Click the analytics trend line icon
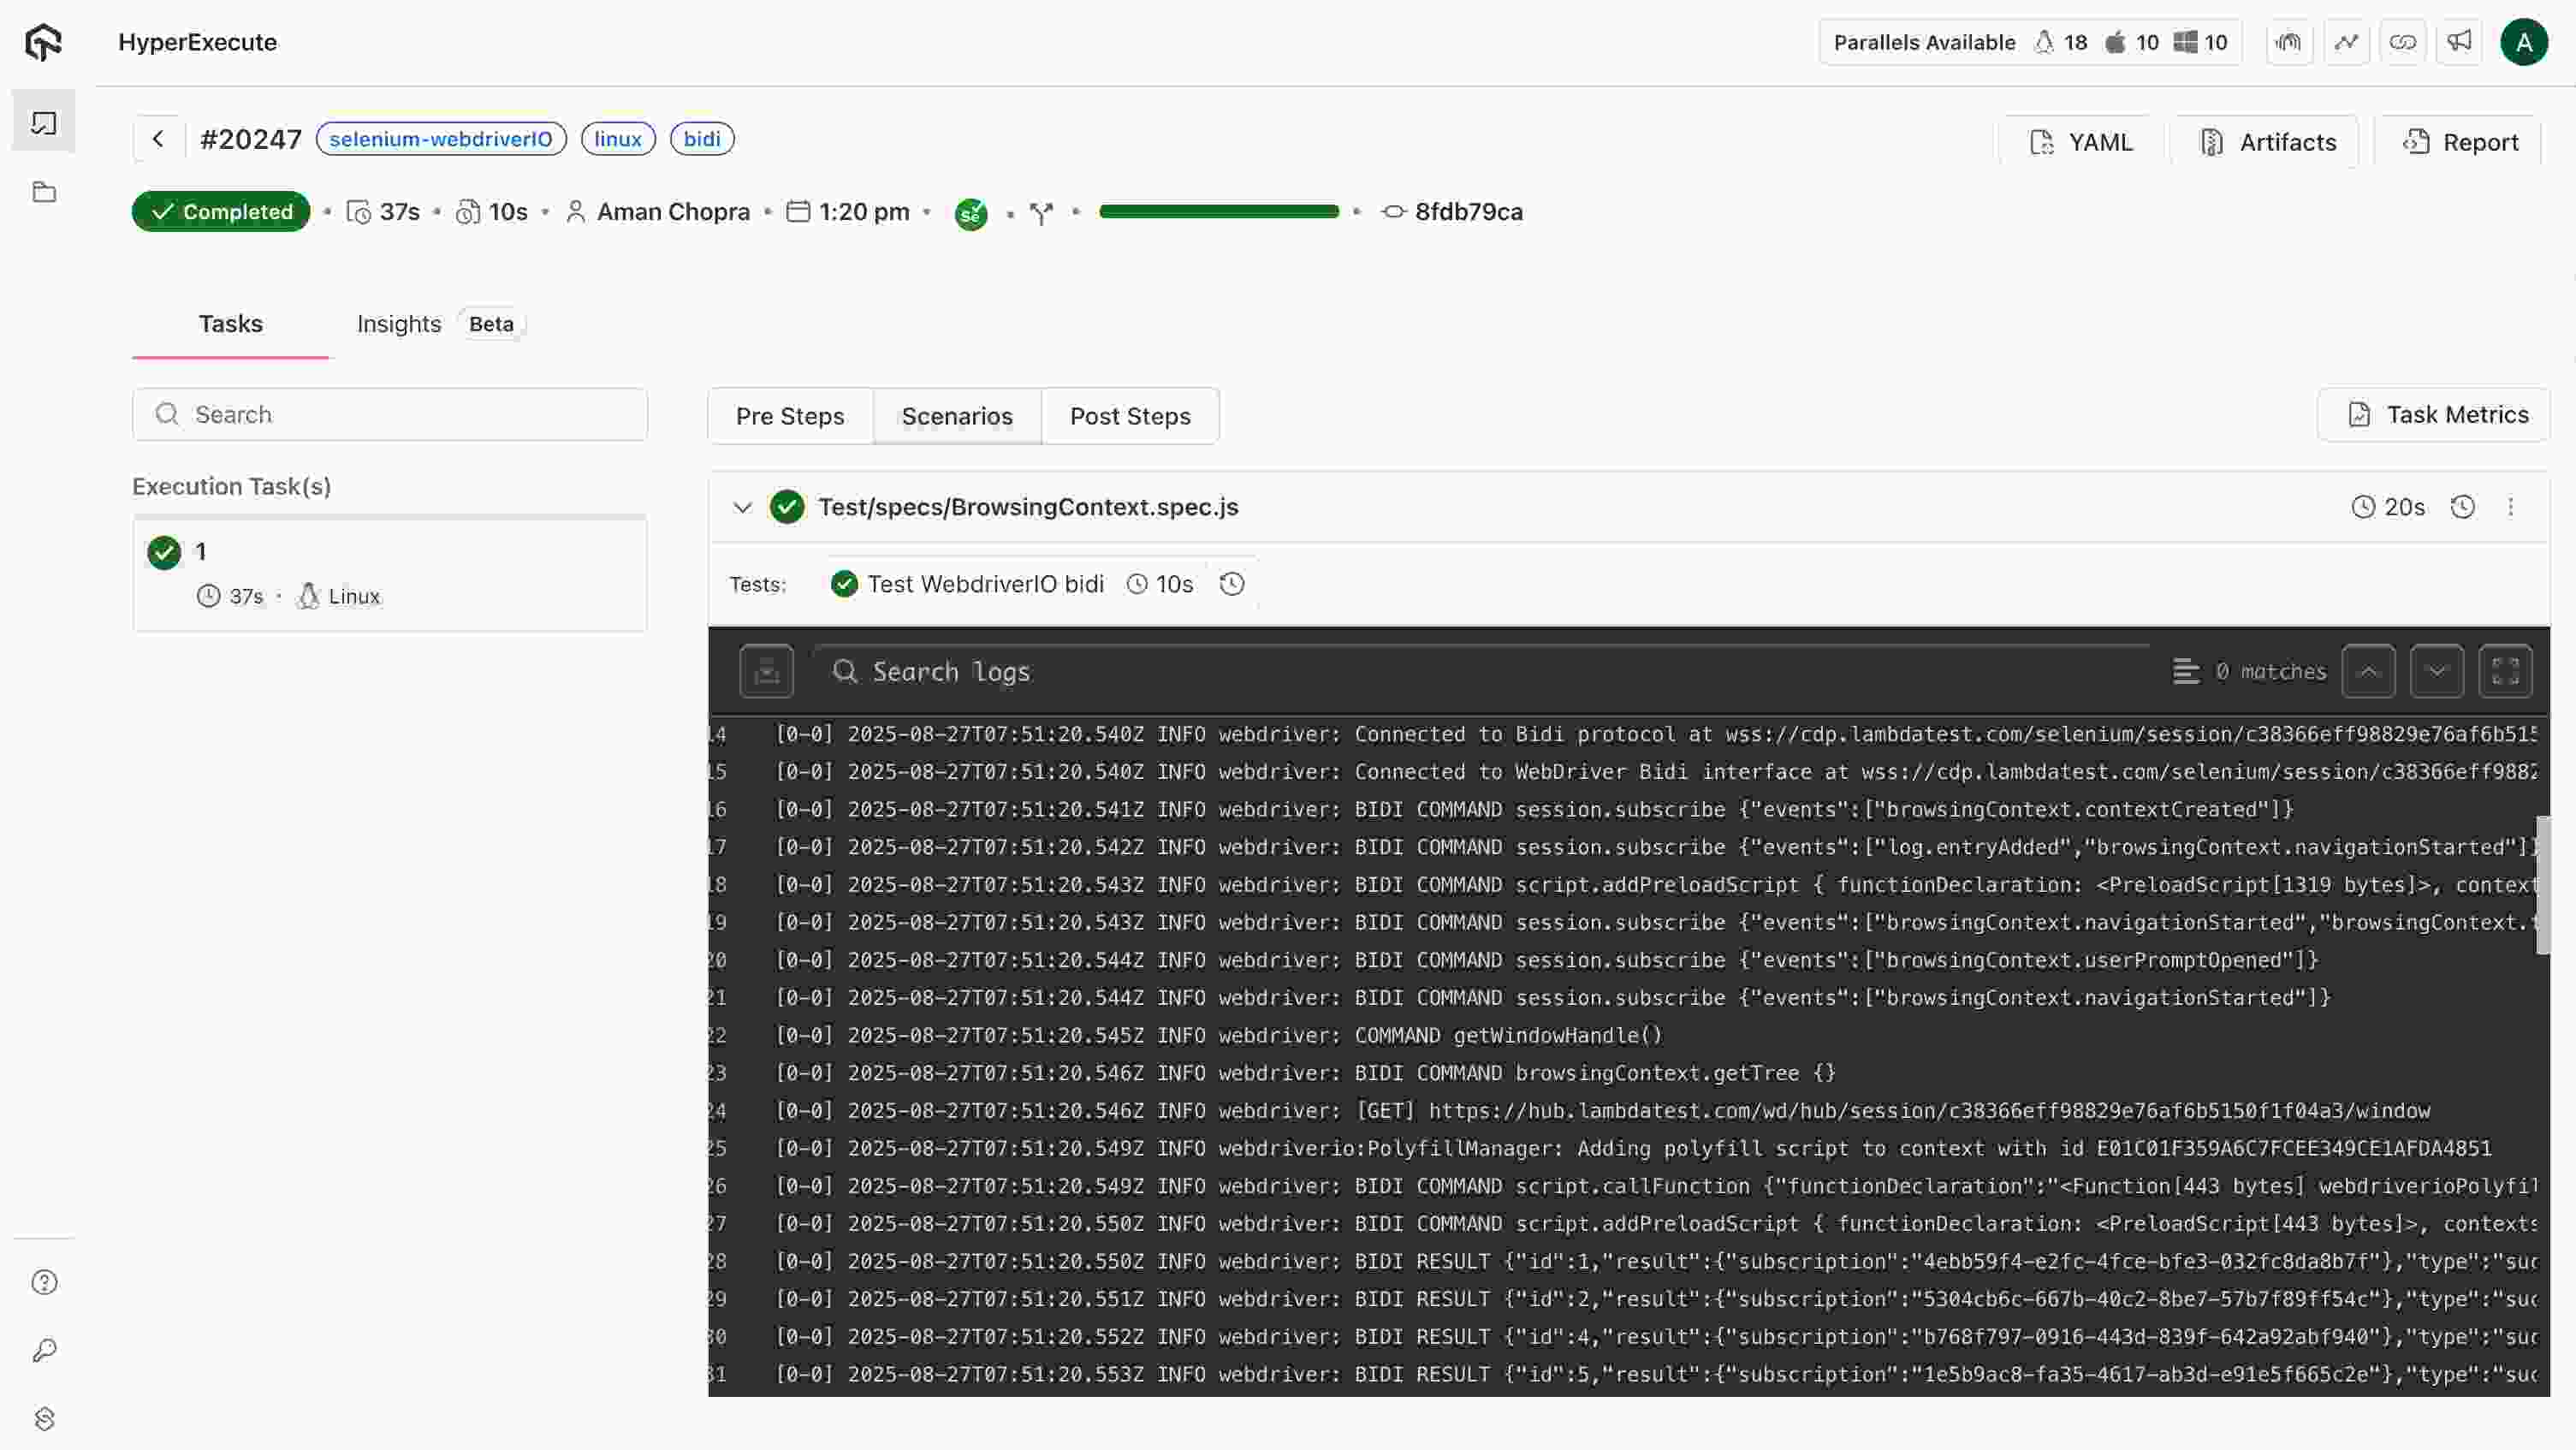Image resolution: width=2576 pixels, height=1450 pixels. pos(2346,42)
